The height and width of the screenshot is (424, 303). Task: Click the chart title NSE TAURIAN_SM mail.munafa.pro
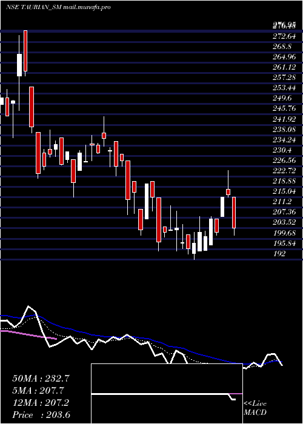coord(58,7)
